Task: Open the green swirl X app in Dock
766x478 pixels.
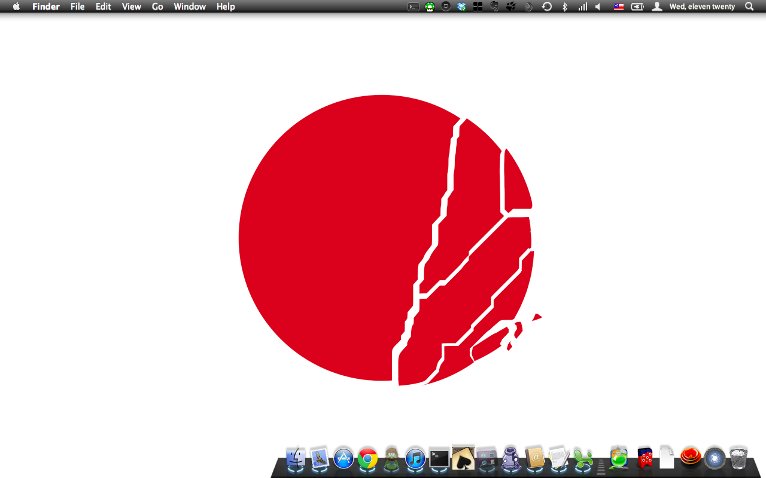Action: pyautogui.click(x=582, y=458)
